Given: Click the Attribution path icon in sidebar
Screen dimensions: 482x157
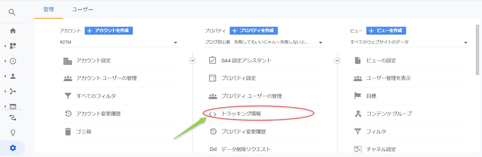Looking at the screenshot, I should tap(13, 118).
